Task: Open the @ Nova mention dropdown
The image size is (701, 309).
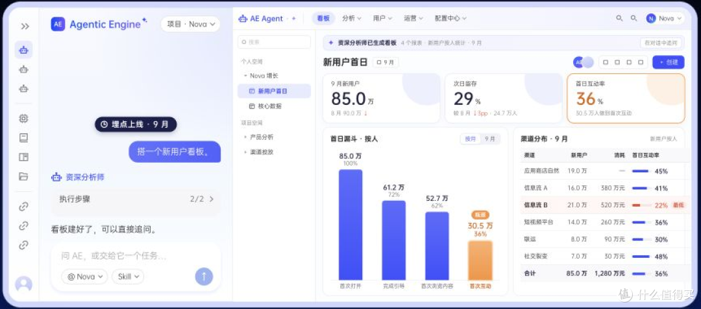Action: tap(84, 277)
